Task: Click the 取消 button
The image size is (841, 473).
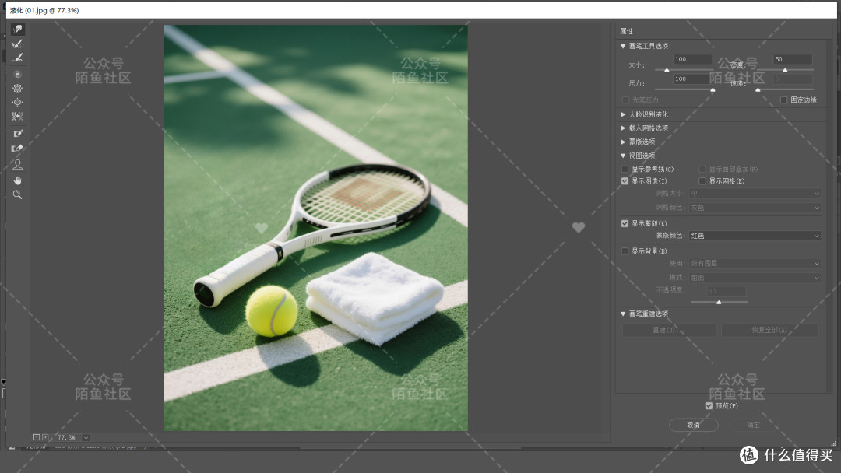Action: point(694,425)
